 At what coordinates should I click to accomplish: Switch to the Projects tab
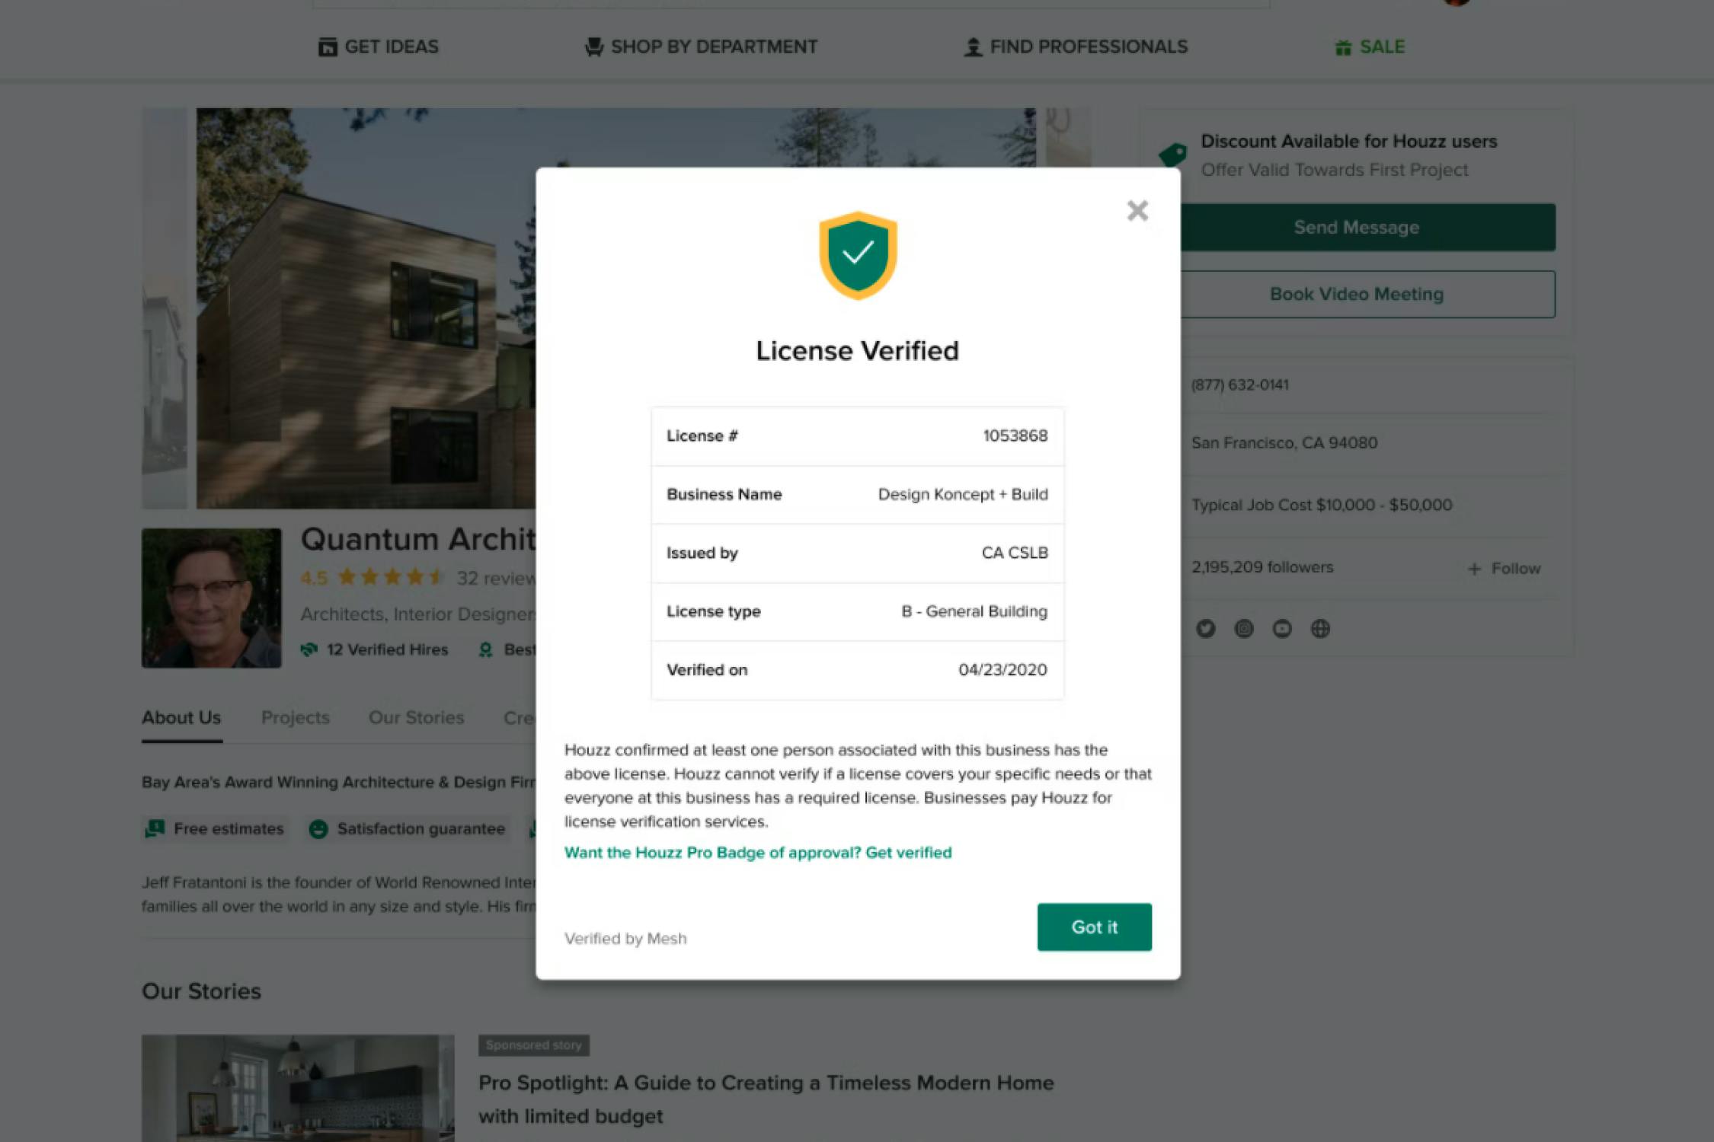296,717
